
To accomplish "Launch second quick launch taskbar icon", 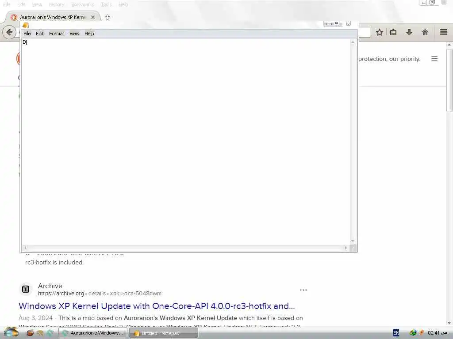I will pyautogui.click(x=40, y=333).
